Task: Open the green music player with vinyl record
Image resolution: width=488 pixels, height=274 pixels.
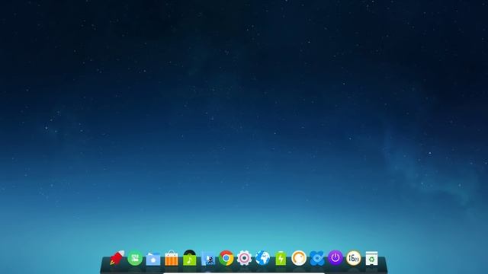Action: [x=190, y=257]
